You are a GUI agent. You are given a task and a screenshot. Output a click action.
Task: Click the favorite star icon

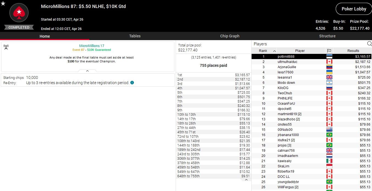point(3,3)
